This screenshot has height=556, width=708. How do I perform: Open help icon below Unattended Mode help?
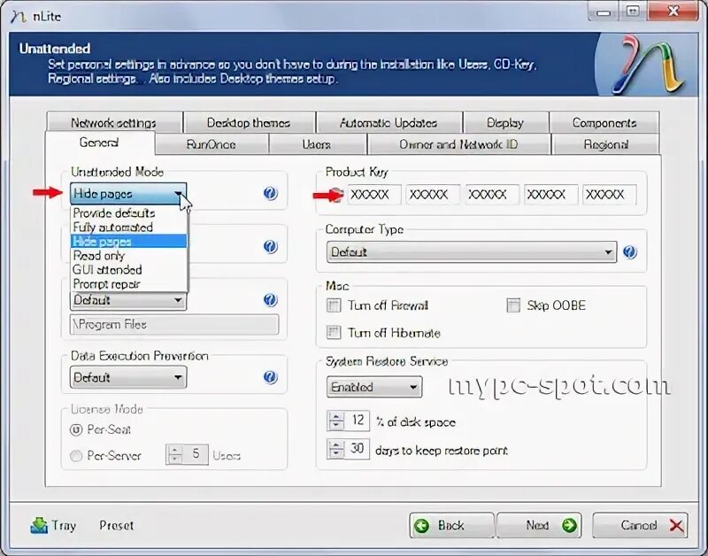[270, 247]
